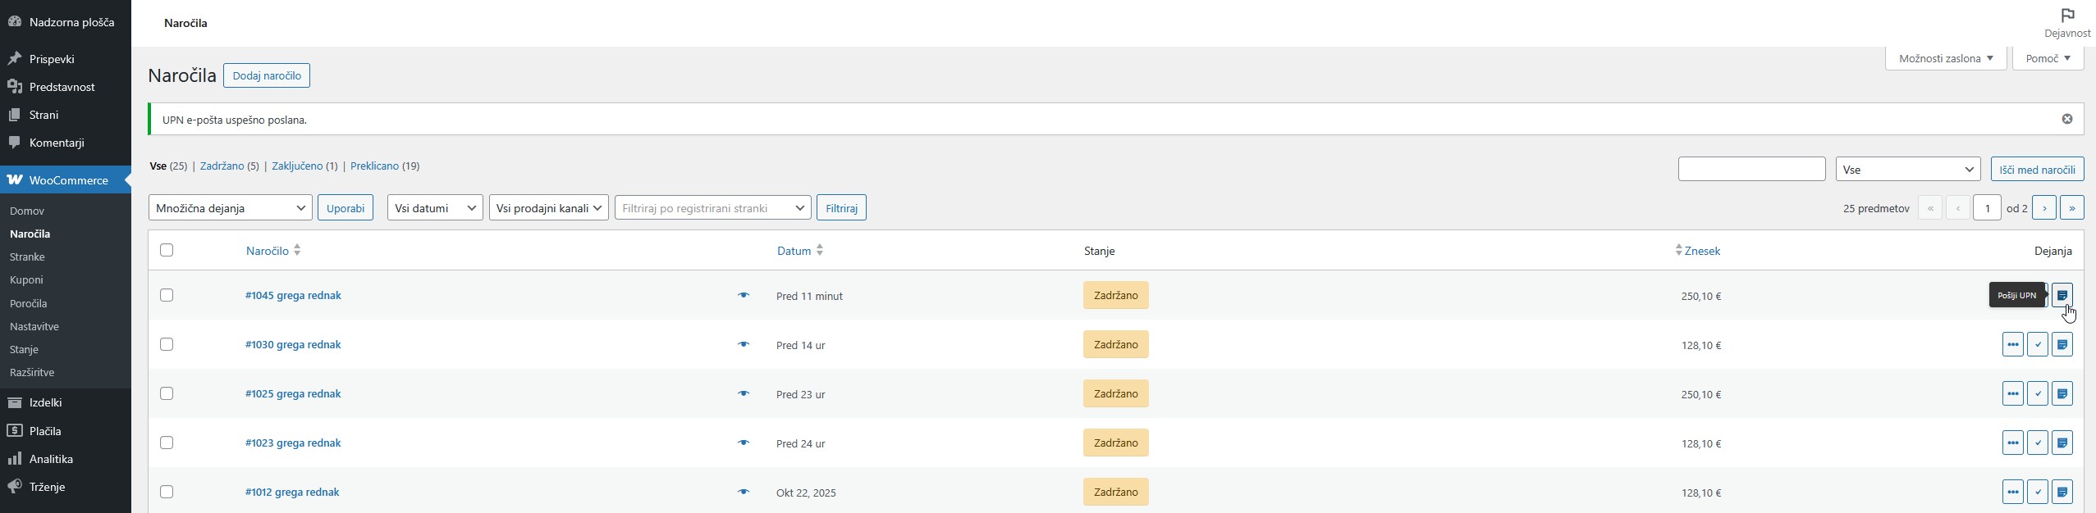Click the order search input field

1751,169
